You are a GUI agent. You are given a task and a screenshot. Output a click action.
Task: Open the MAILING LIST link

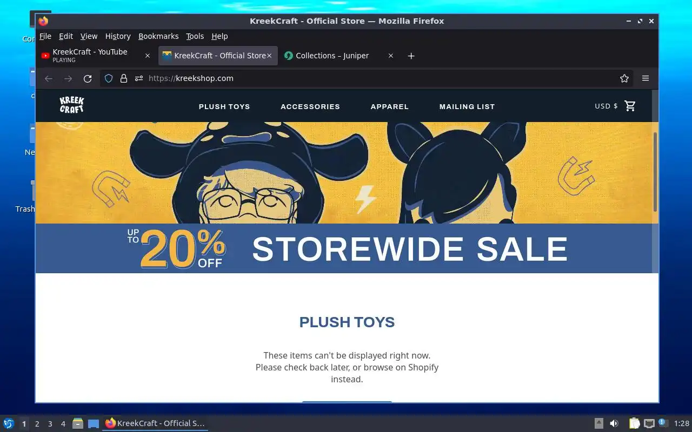467,106
